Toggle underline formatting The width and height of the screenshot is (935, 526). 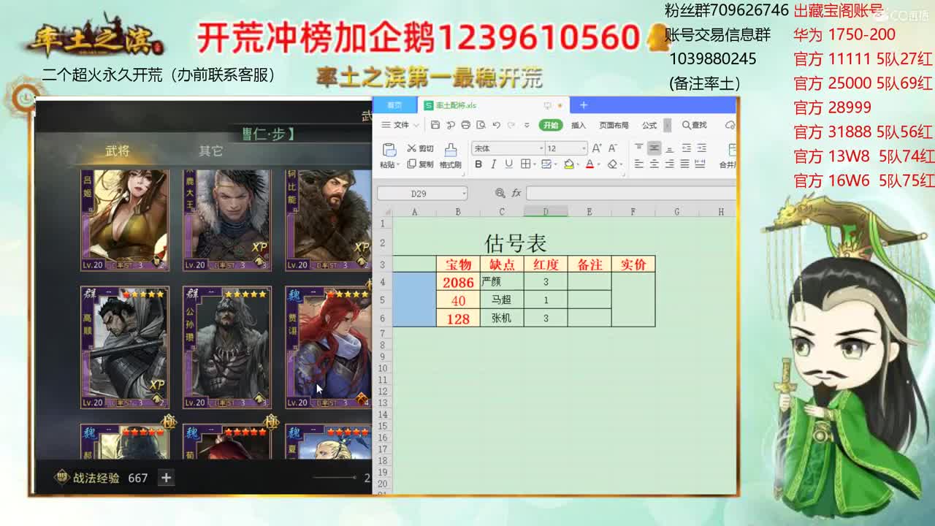pyautogui.click(x=509, y=164)
